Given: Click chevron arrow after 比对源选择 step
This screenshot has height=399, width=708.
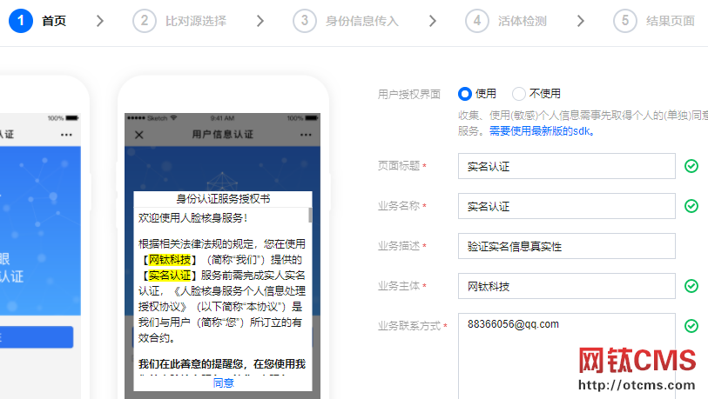Looking at the screenshot, I should tap(260, 21).
